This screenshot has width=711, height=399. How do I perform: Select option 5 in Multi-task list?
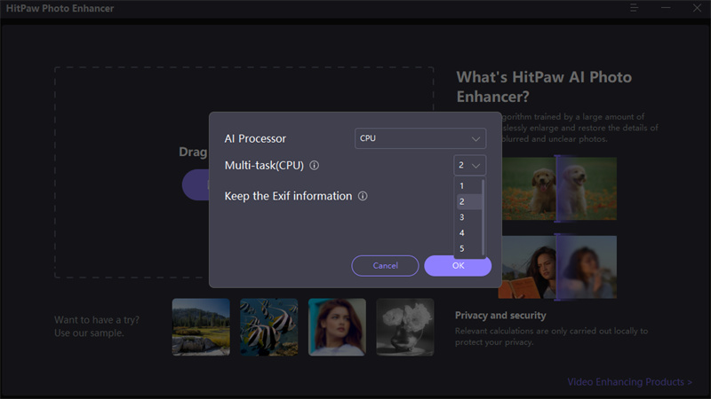[x=468, y=248]
